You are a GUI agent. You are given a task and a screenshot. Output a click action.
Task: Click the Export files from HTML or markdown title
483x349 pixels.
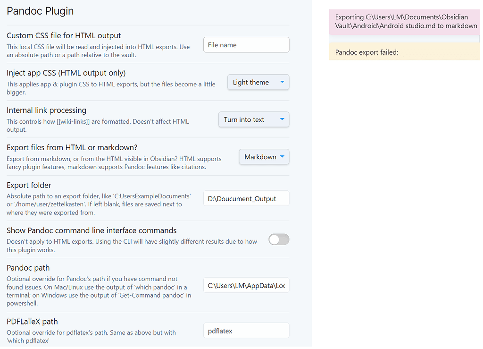coord(72,147)
